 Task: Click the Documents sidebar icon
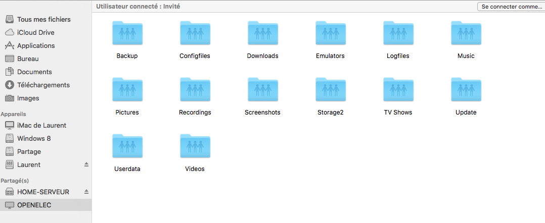(x=10, y=72)
